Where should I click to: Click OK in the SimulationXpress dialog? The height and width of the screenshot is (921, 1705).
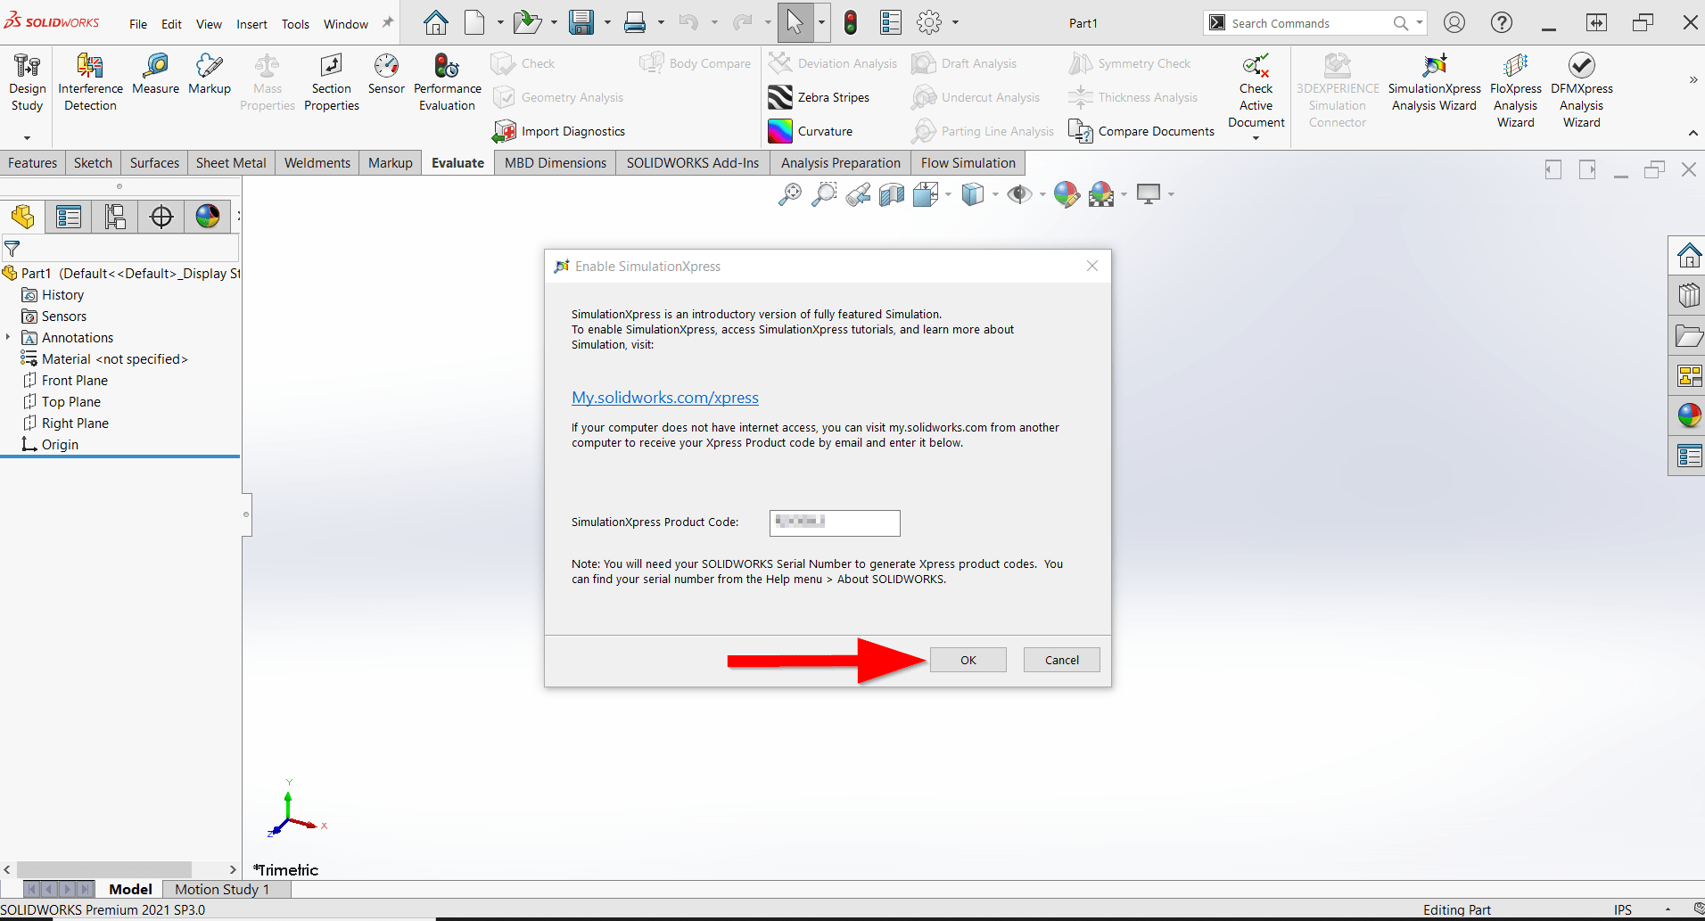point(968,660)
